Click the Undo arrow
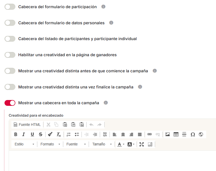This screenshot has width=216, height=171. pyautogui.click(x=91, y=125)
